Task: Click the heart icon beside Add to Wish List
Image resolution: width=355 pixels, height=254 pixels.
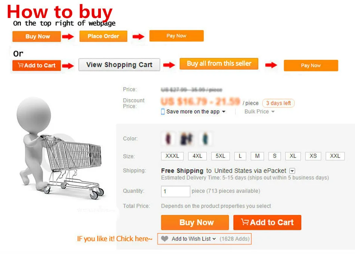Action: click(x=164, y=239)
